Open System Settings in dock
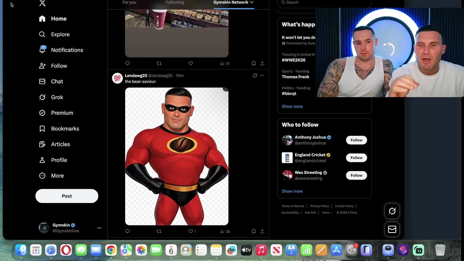Image resolution: width=464 pixels, height=261 pixels. pyautogui.click(x=351, y=250)
